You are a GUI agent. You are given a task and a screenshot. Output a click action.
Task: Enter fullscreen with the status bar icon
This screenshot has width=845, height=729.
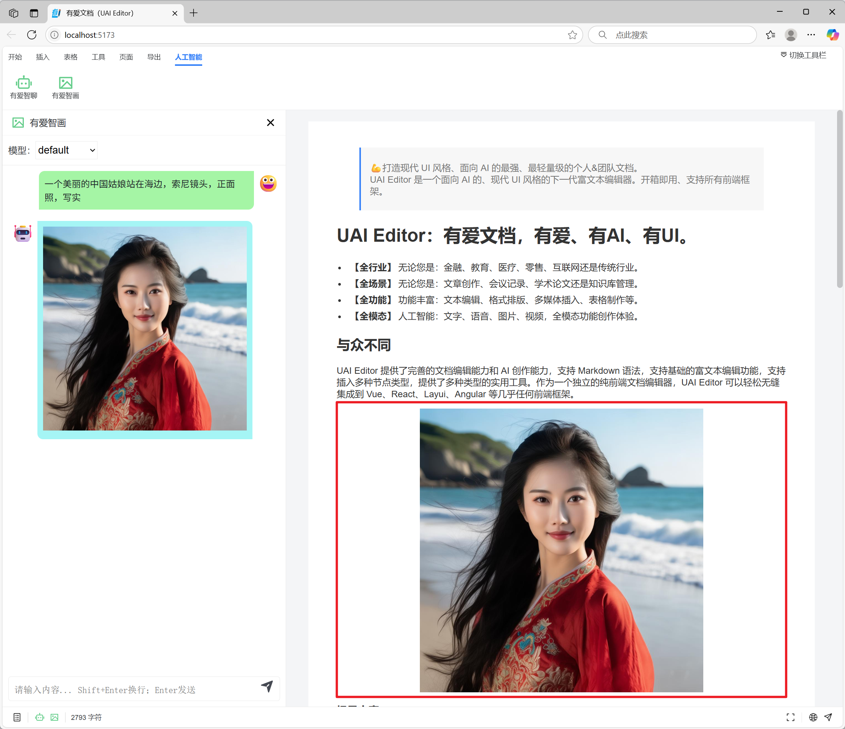[x=790, y=717]
